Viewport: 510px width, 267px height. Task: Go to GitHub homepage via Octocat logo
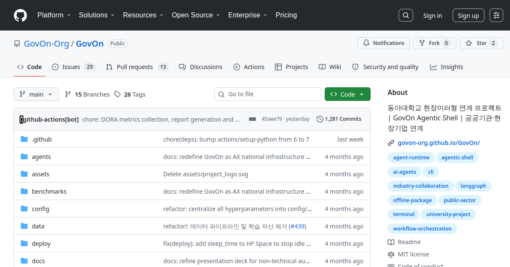[20, 15]
